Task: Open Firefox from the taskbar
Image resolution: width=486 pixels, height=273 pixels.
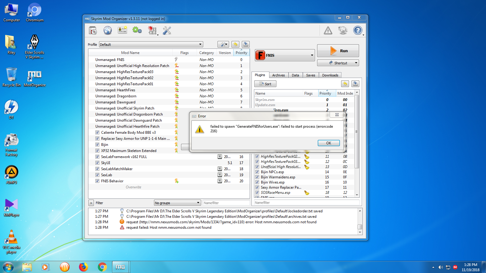Action: click(83, 267)
